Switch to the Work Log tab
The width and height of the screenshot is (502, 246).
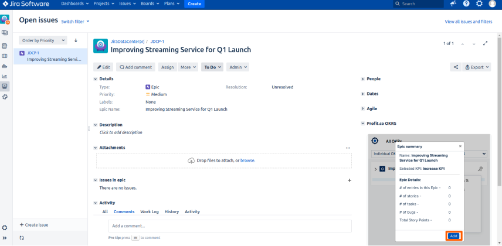click(150, 212)
